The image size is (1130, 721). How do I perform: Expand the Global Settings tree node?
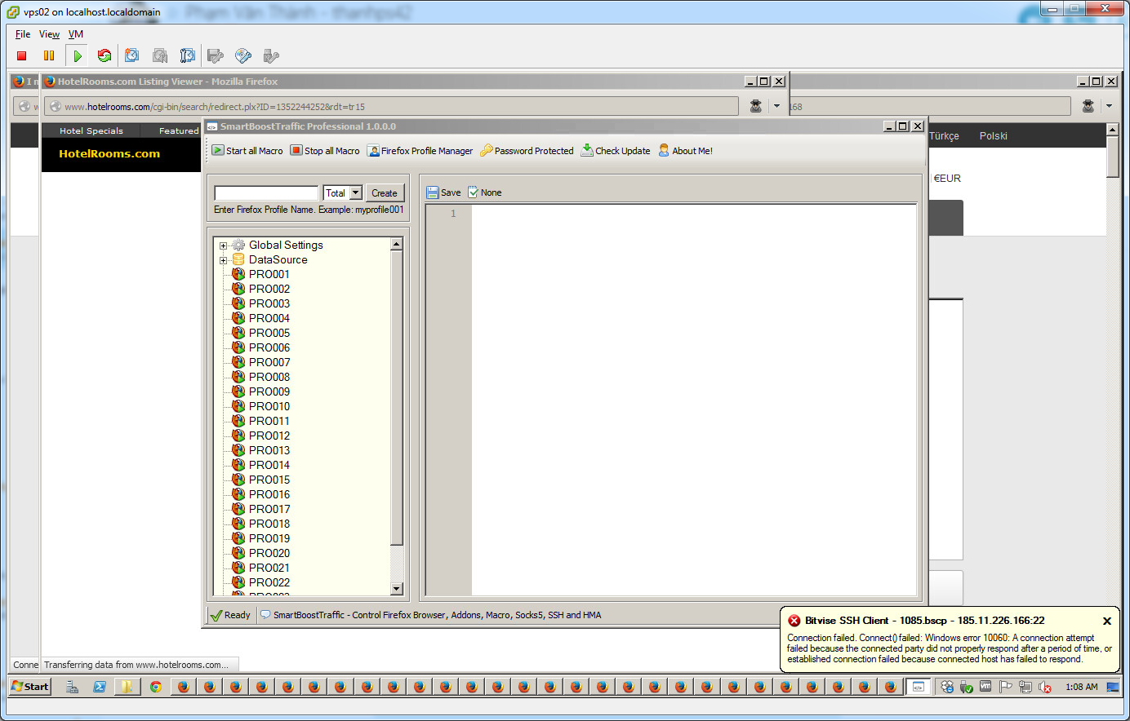tap(223, 245)
